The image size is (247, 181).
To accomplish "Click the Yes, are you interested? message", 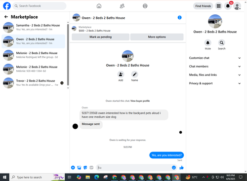I will click(x=166, y=155).
